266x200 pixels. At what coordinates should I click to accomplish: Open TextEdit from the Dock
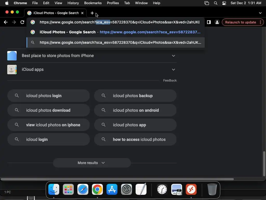click(141, 189)
